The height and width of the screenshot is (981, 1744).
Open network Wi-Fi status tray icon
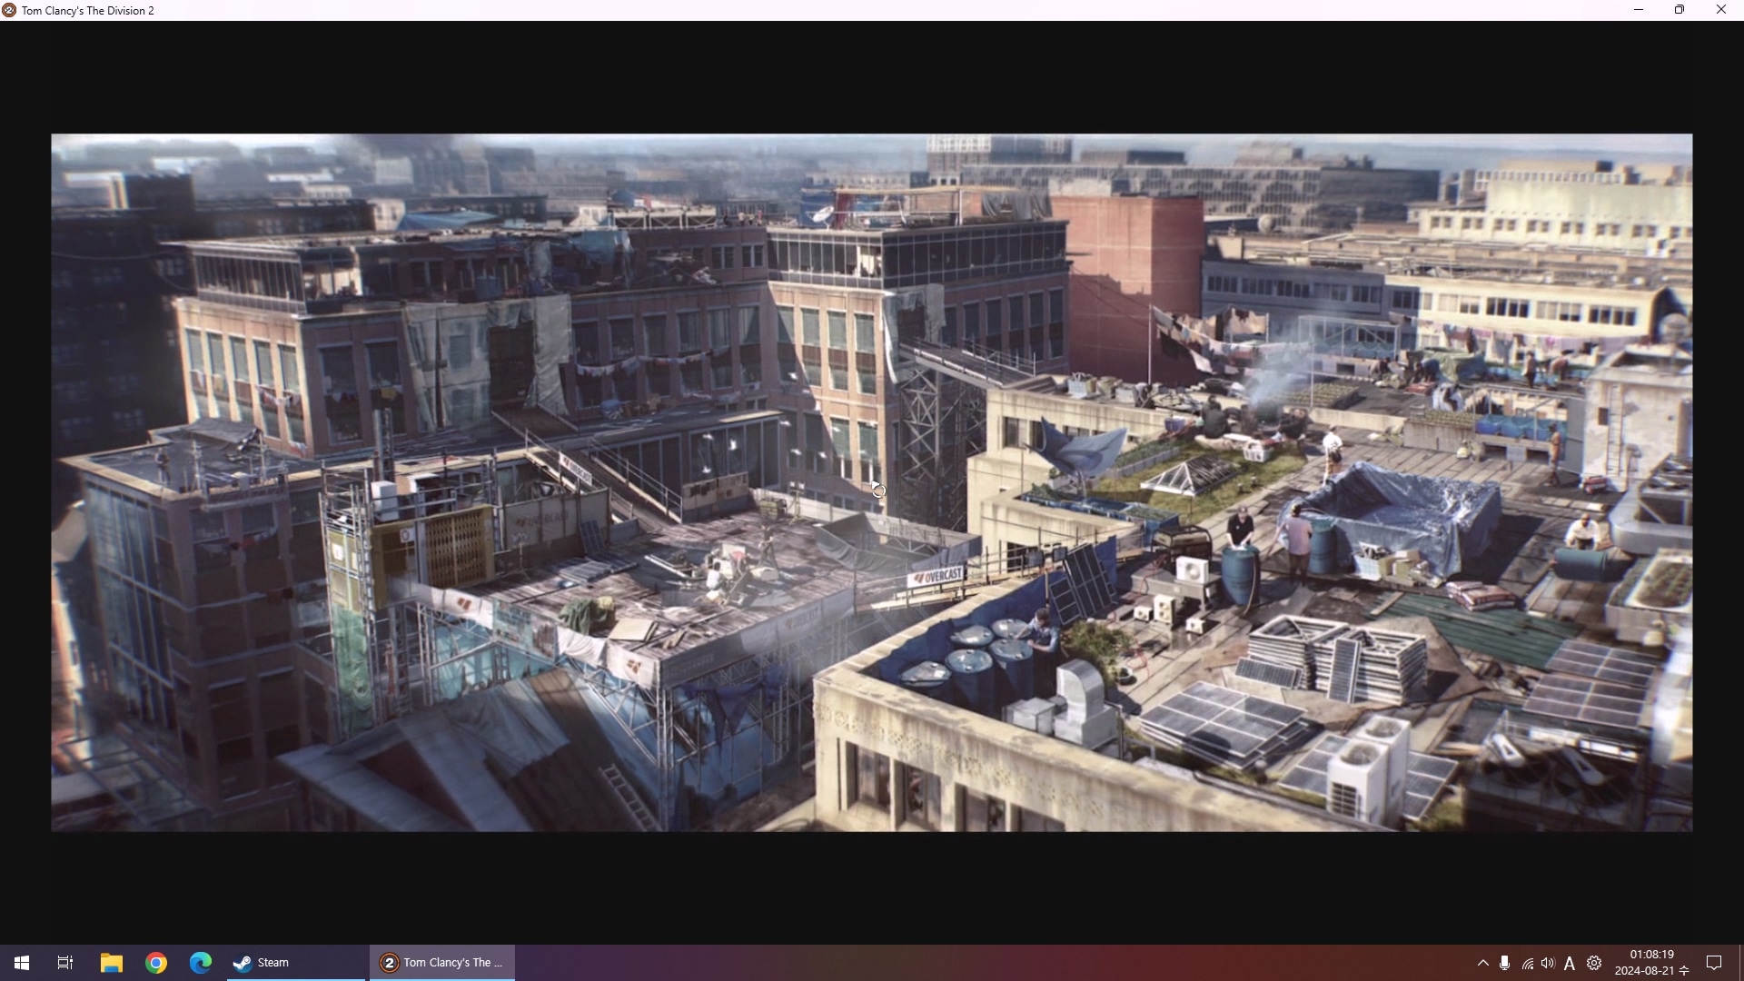point(1527,963)
